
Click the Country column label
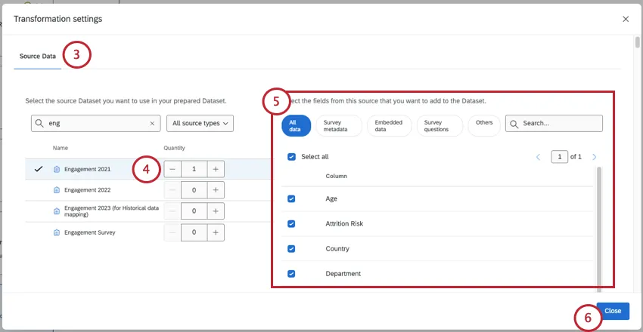[x=337, y=248]
